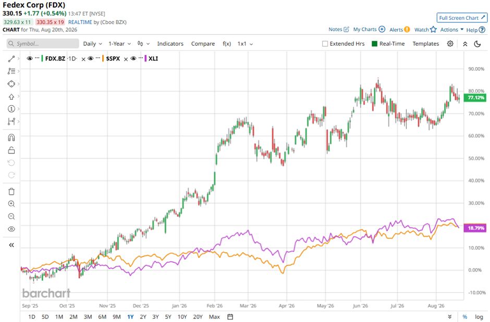This screenshot has width=490, height=322.
Task: Open the custom date calendar picker
Action: pos(230,317)
